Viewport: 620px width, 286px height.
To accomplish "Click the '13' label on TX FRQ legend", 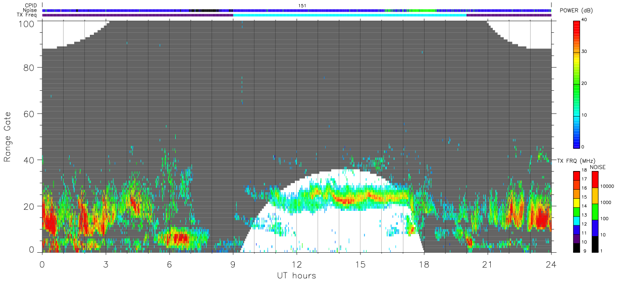I will tap(584, 215).
